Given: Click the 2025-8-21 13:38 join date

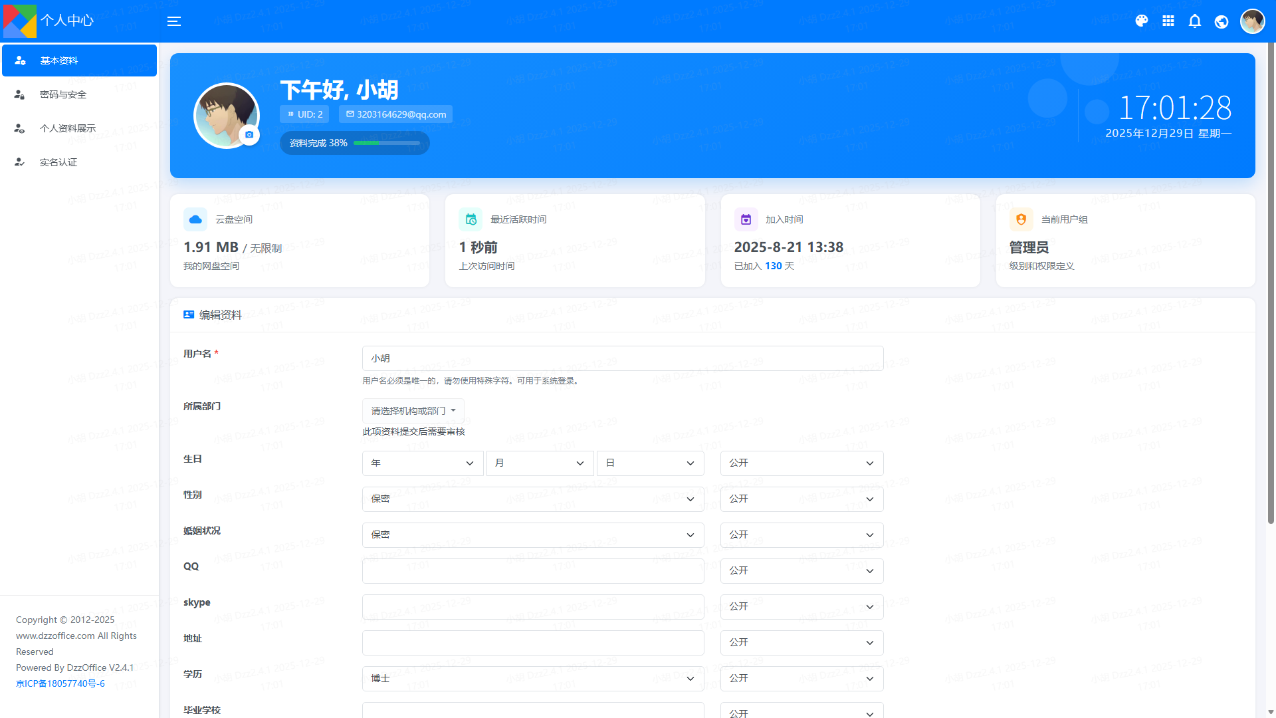Looking at the screenshot, I should click(x=788, y=247).
